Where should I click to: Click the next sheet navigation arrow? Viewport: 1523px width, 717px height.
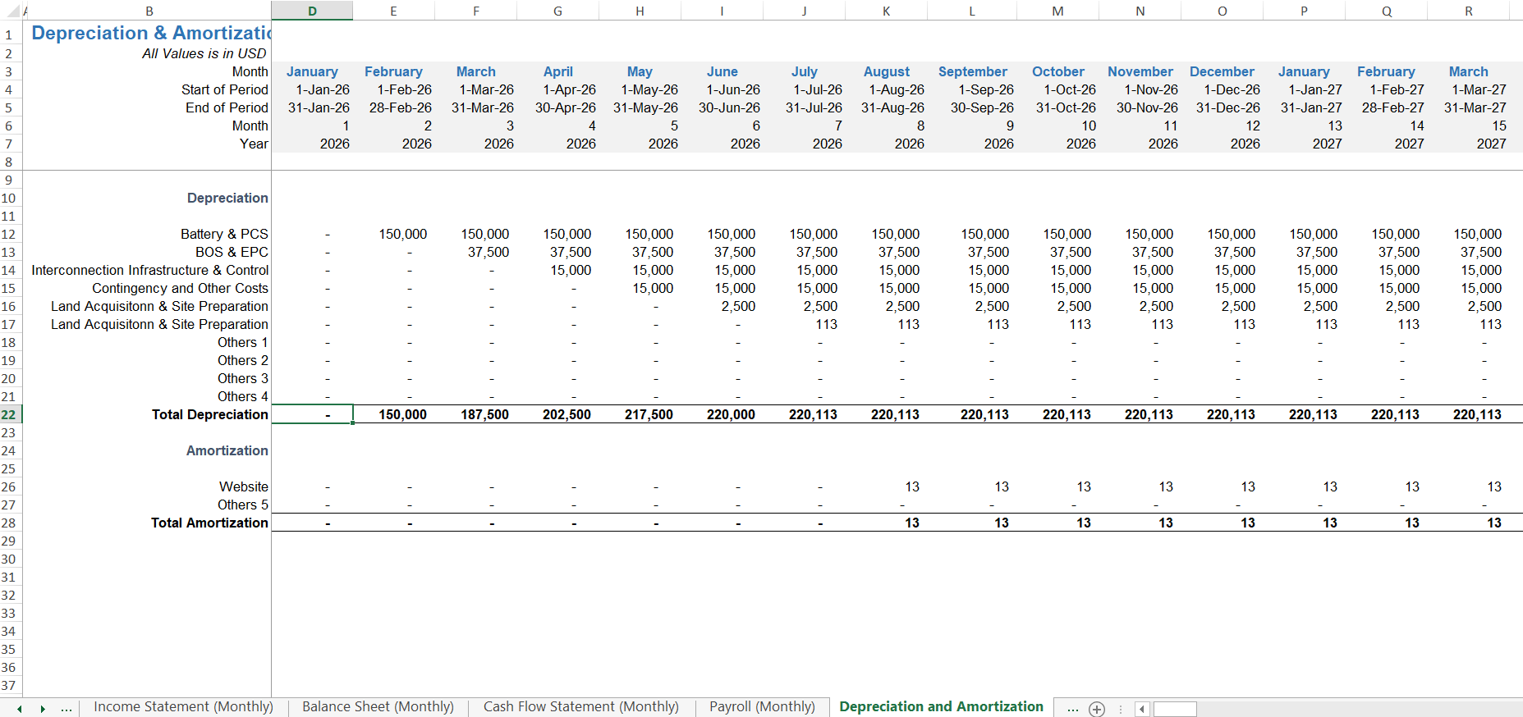(43, 709)
